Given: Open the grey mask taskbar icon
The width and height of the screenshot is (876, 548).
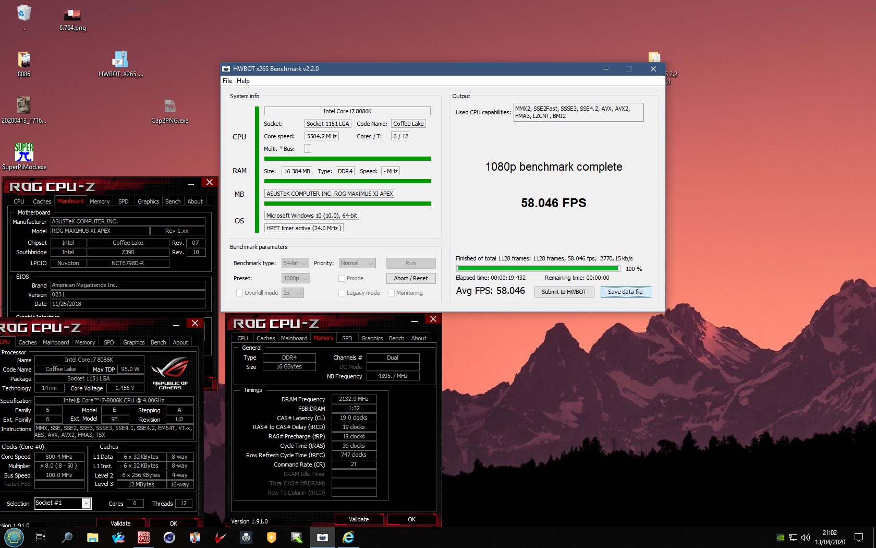Looking at the screenshot, I should coord(246,537).
